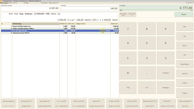Click the Скидка field showing 160,00
The width and height of the screenshot is (194, 109).
[89, 8]
